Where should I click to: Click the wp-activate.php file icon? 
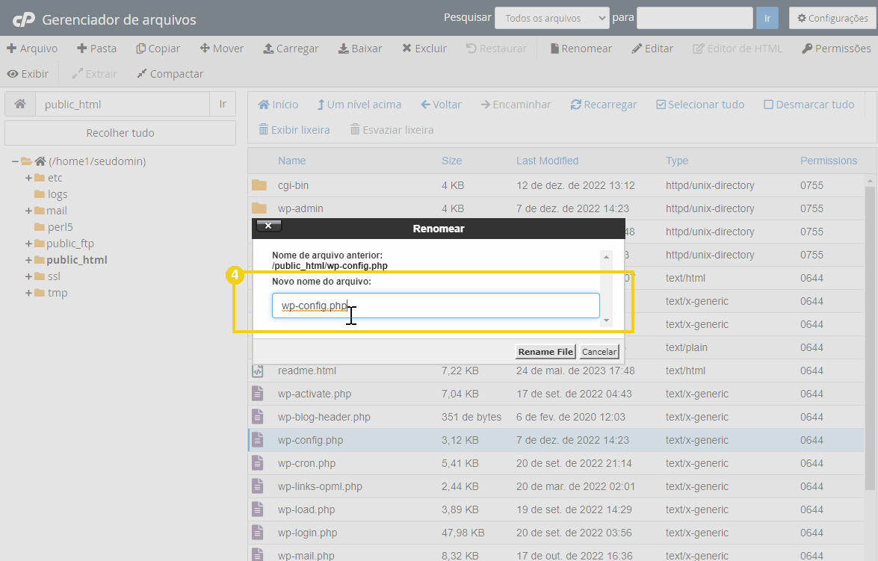[258, 394]
